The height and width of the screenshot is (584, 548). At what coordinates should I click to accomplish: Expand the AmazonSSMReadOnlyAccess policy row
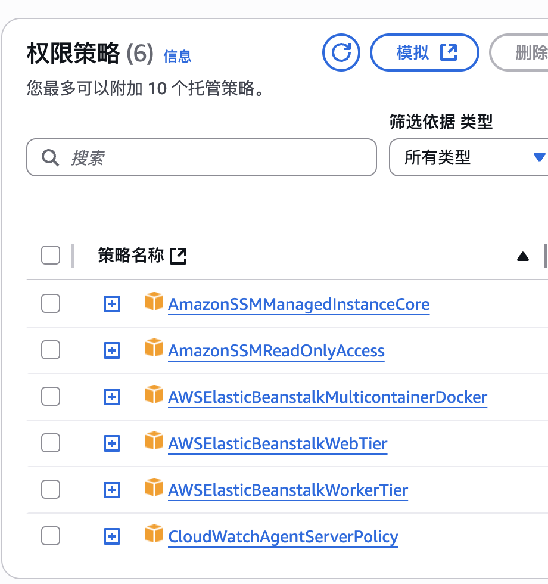click(112, 350)
